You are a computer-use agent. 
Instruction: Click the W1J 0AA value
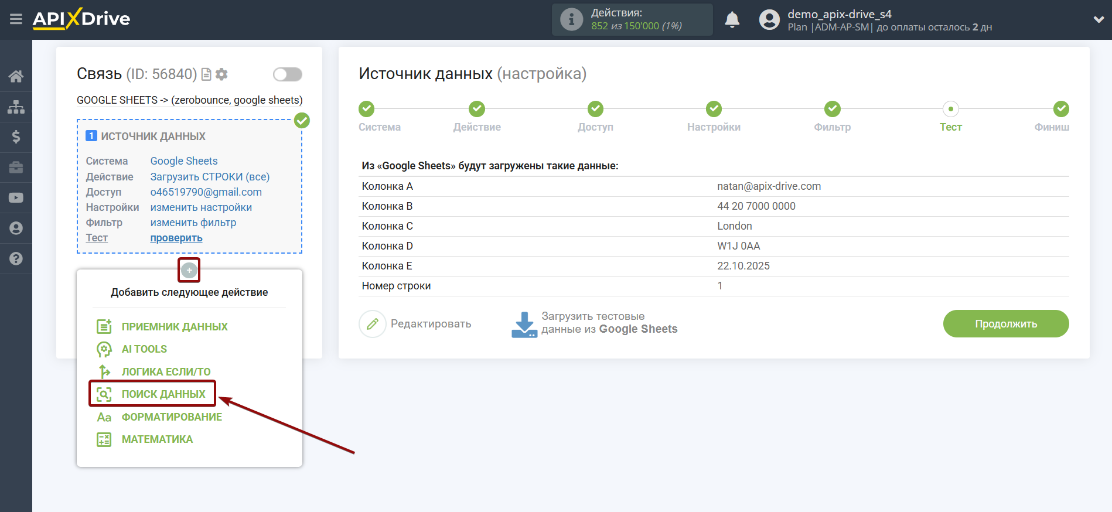pos(739,246)
